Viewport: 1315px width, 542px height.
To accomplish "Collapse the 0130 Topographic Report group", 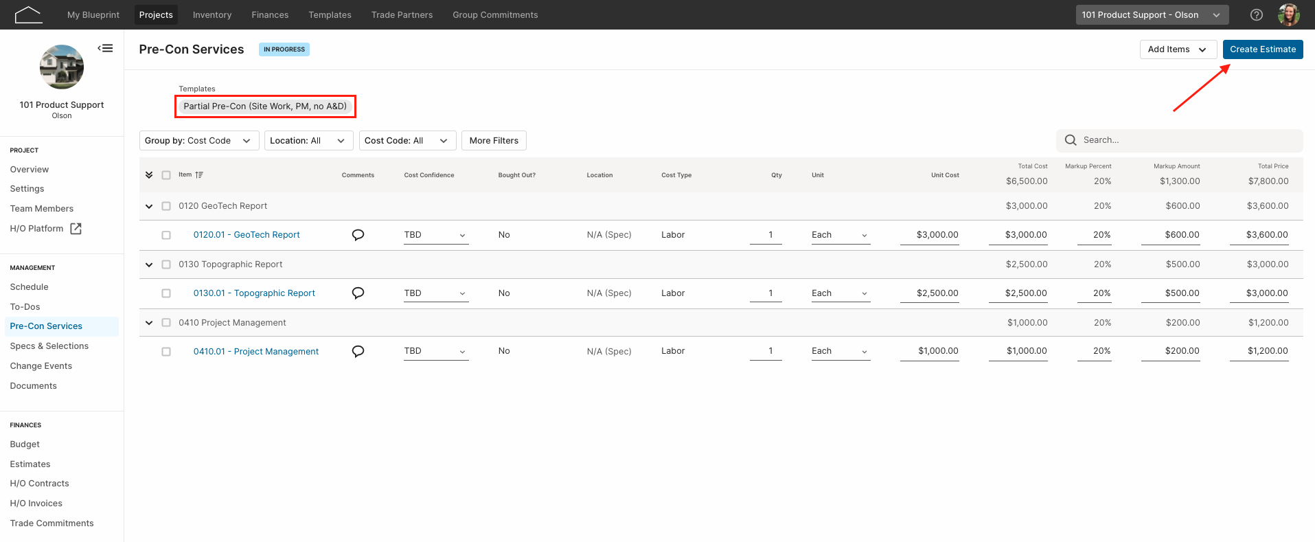I will pyautogui.click(x=149, y=264).
